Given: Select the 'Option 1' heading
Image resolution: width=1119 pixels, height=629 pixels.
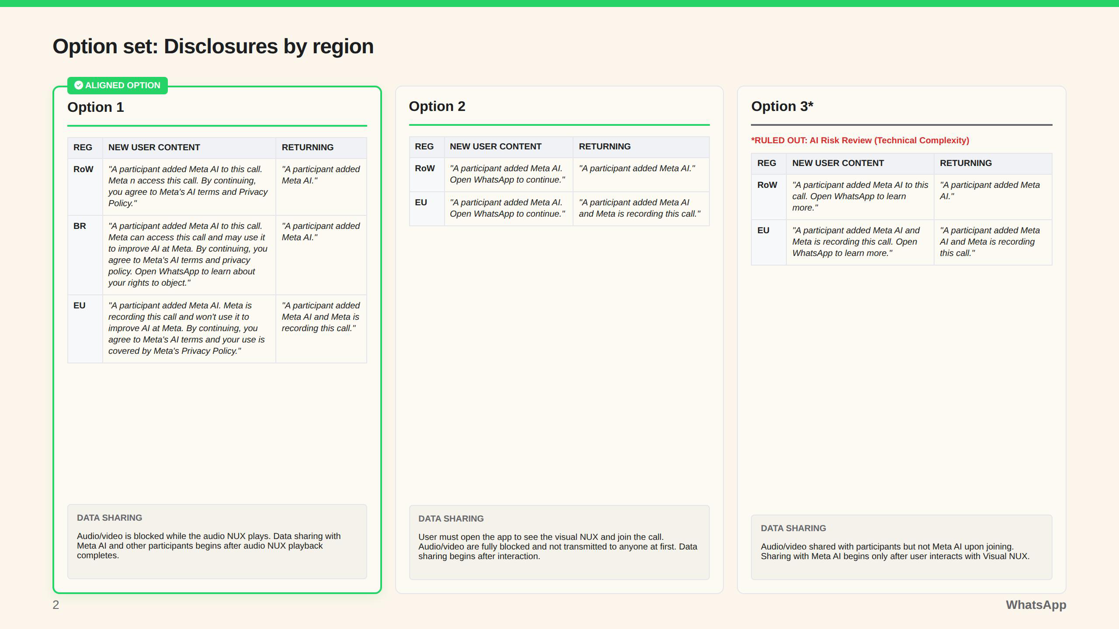Looking at the screenshot, I should pos(96,107).
